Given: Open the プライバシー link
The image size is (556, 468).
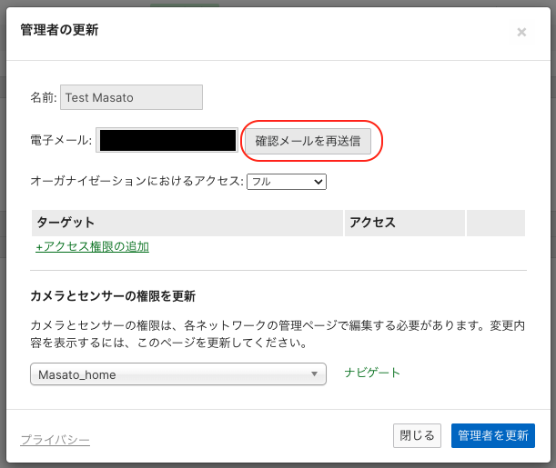Looking at the screenshot, I should pyautogui.click(x=55, y=440).
